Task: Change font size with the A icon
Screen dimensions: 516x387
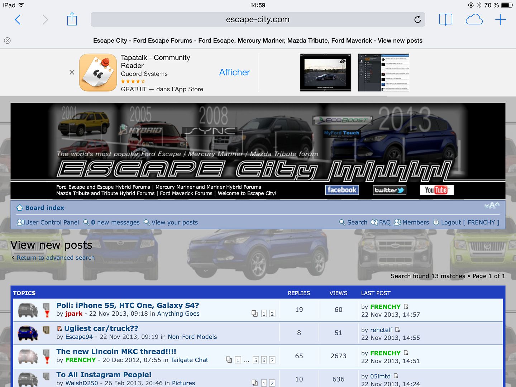Action: coord(492,206)
